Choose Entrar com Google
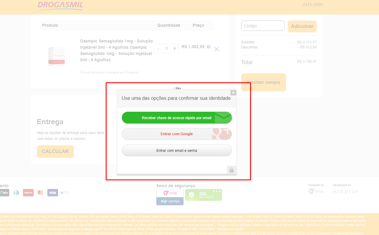 coord(177,134)
